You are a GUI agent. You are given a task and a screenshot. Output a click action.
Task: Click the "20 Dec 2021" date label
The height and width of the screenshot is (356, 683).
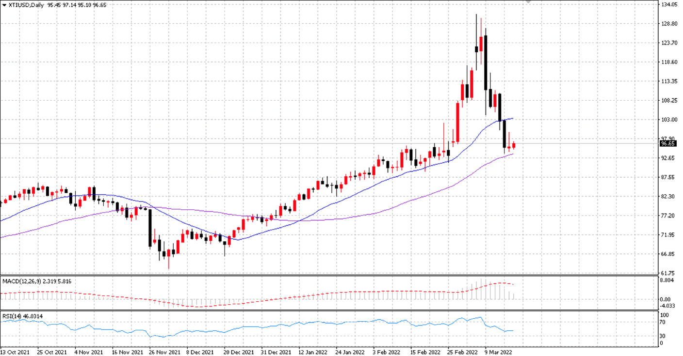point(238,352)
